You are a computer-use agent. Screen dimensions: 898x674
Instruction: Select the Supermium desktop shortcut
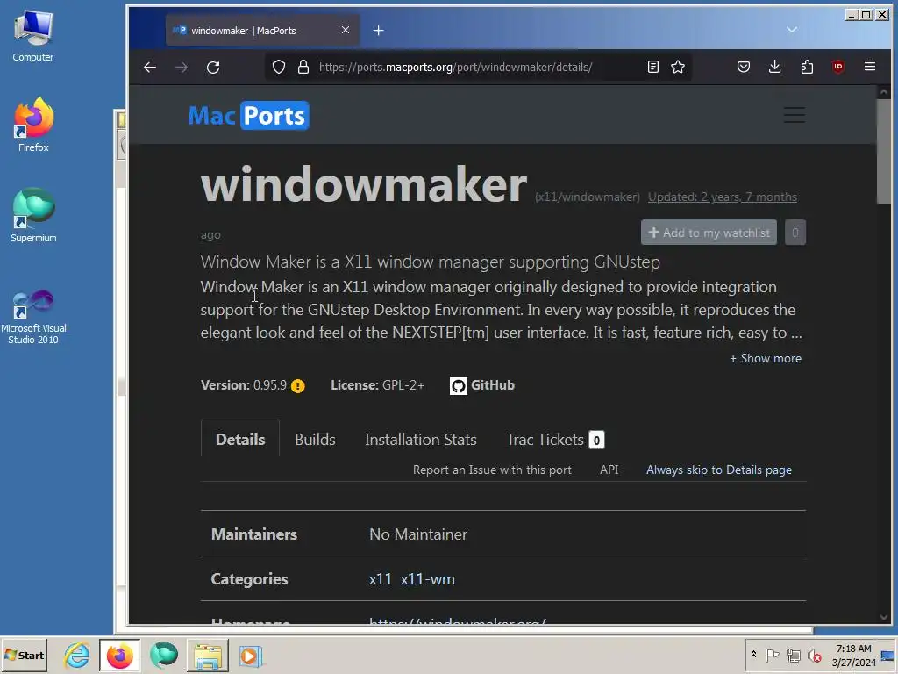tap(33, 215)
